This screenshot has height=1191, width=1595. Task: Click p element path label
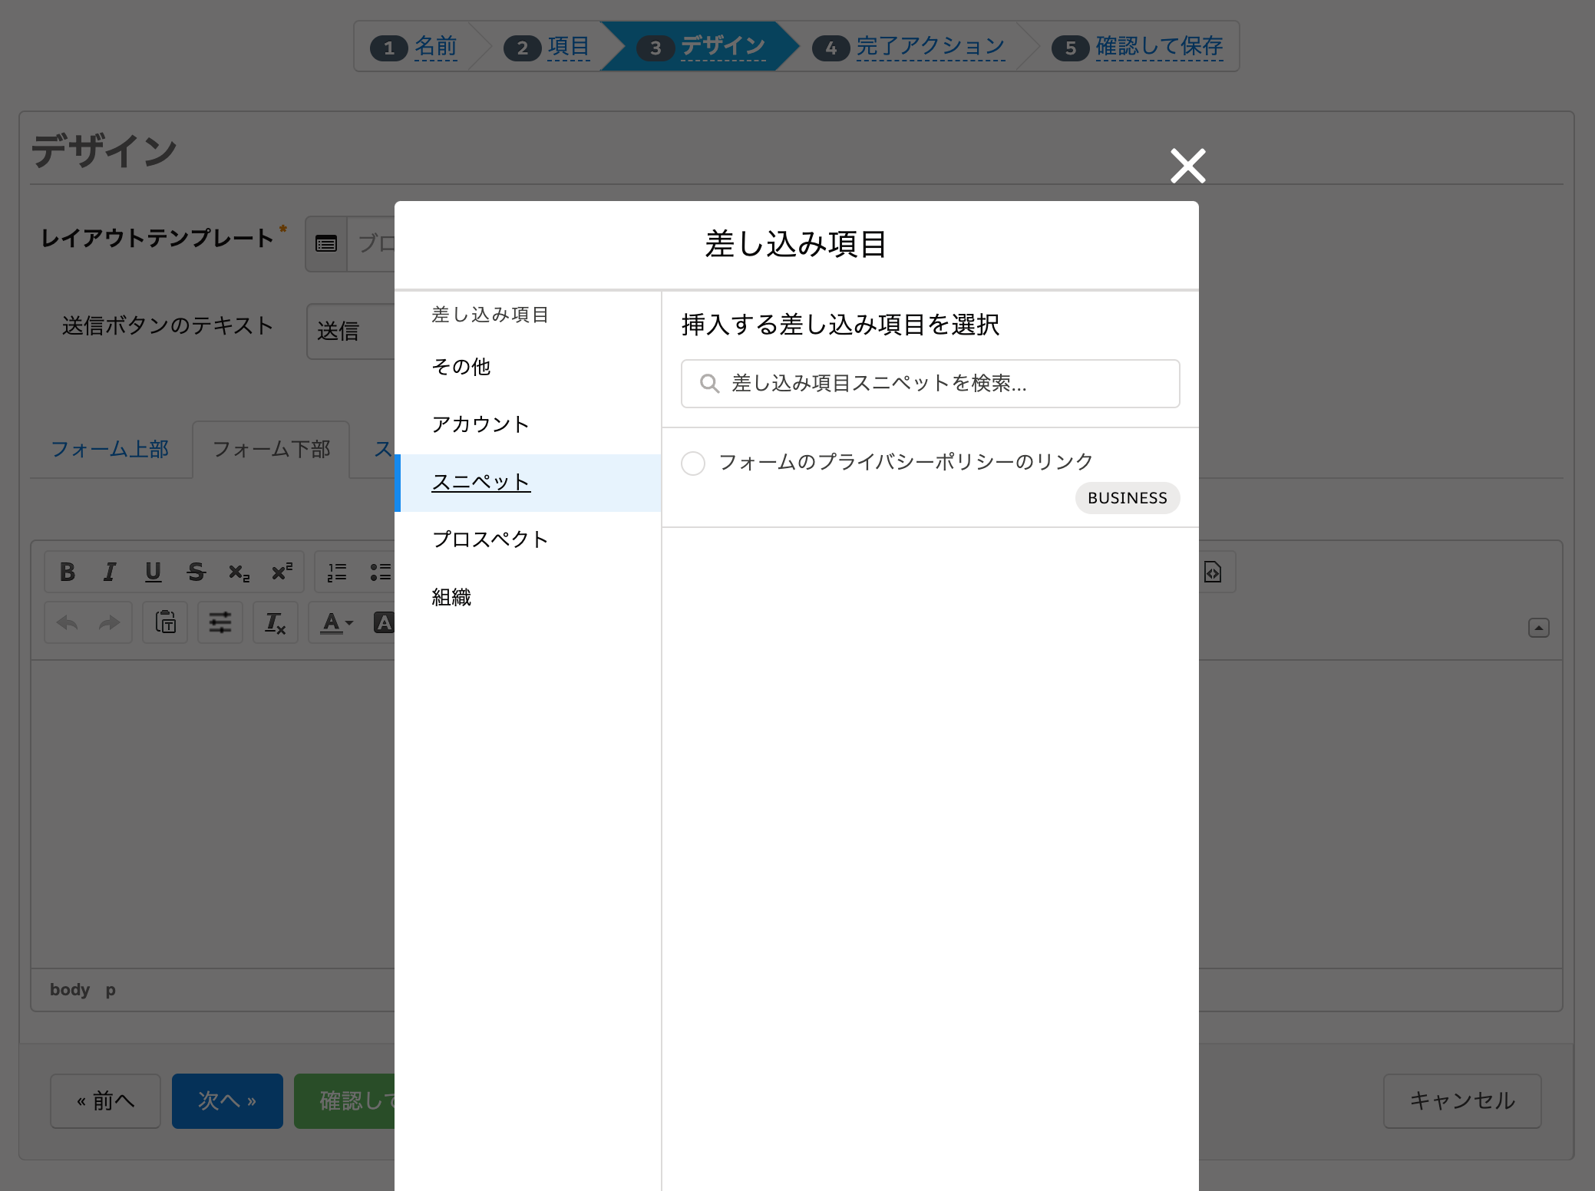[111, 990]
